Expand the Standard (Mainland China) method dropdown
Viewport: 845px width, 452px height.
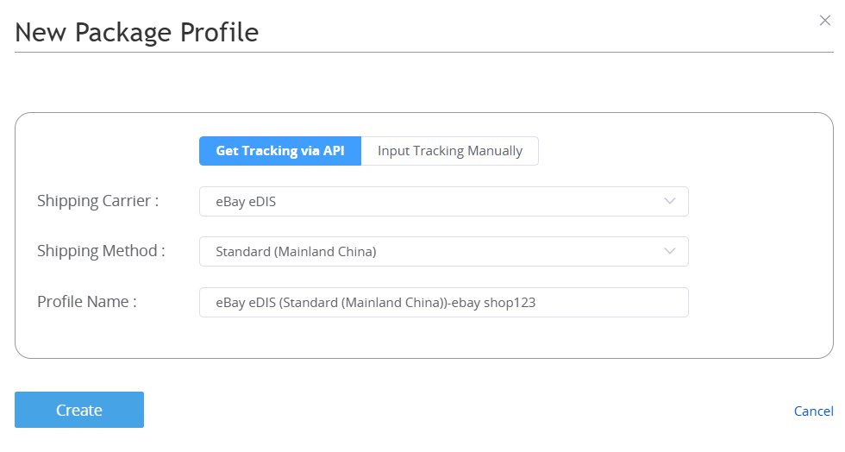444,251
